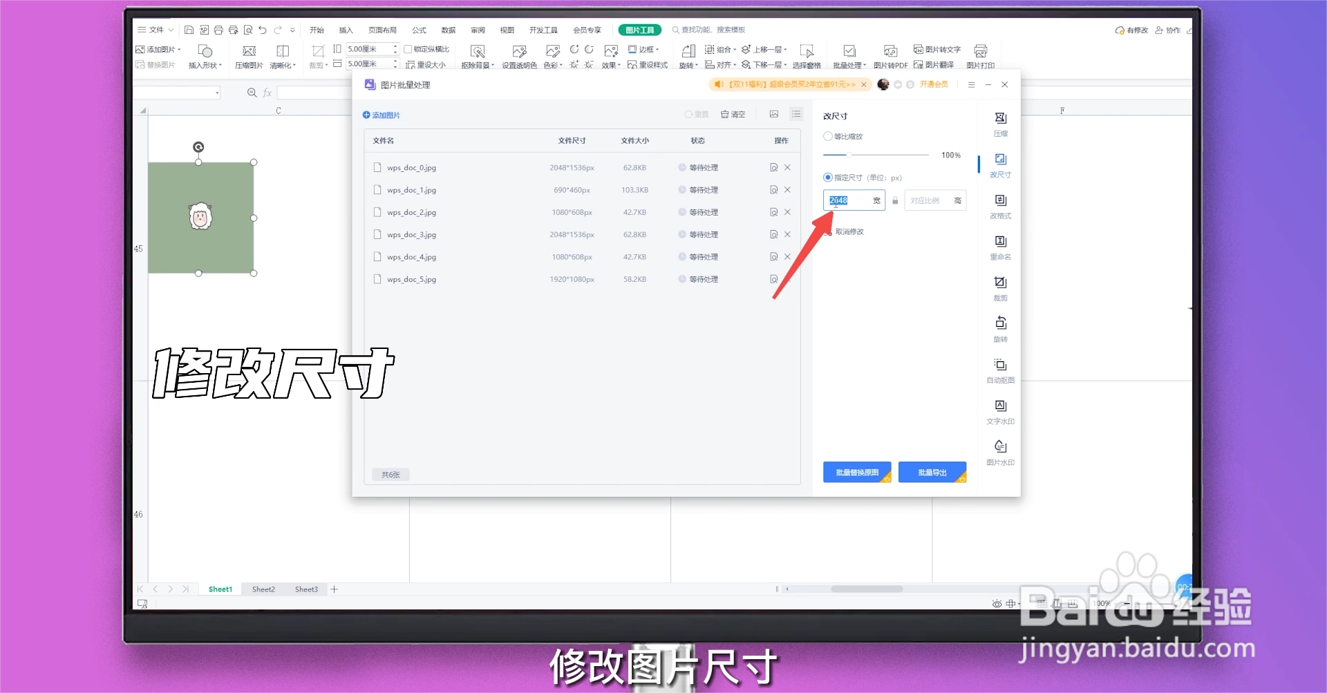Add a new sheet with plus button

334,589
